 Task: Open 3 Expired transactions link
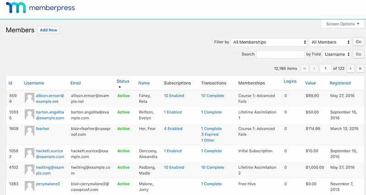point(210,135)
